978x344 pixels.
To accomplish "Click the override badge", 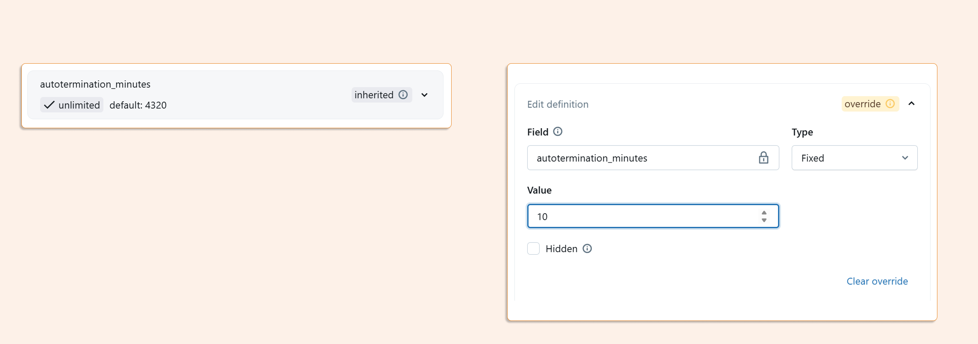I will coord(870,104).
